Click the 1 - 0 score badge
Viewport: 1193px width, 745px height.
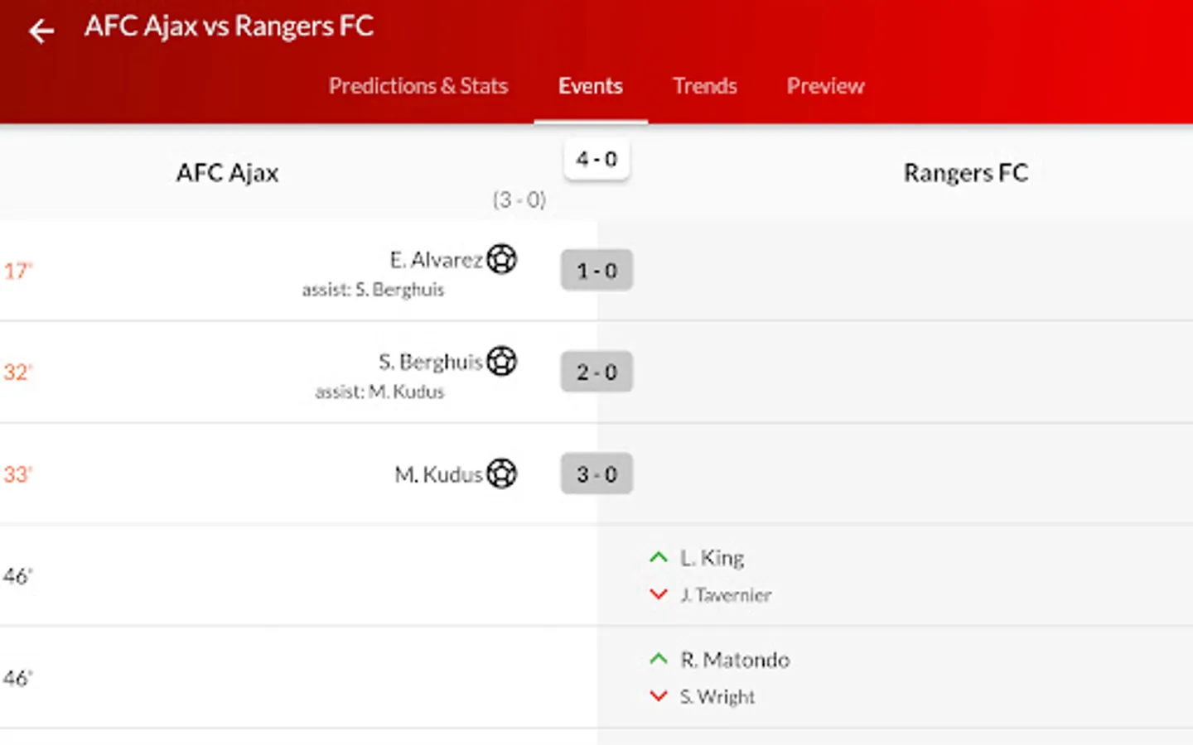(596, 271)
